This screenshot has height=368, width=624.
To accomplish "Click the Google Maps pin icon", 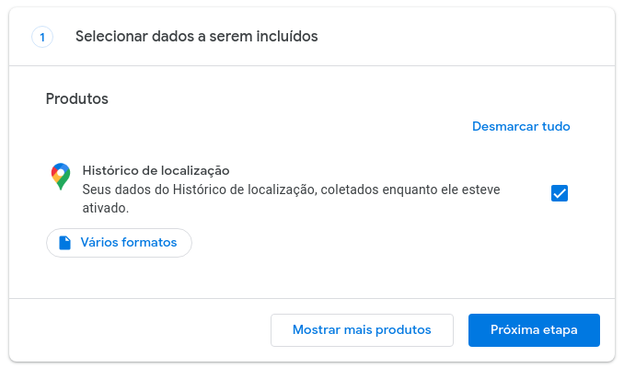I will click(x=61, y=177).
